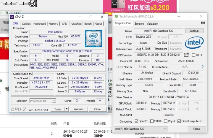213x138 pixels.
Task: Click the Bus Interface question mark
Action: click(203, 67)
